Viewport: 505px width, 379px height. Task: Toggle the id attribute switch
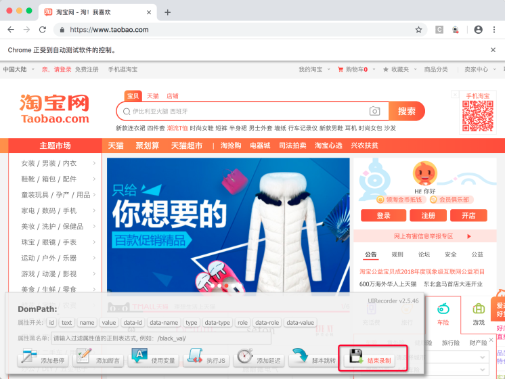tap(51, 323)
